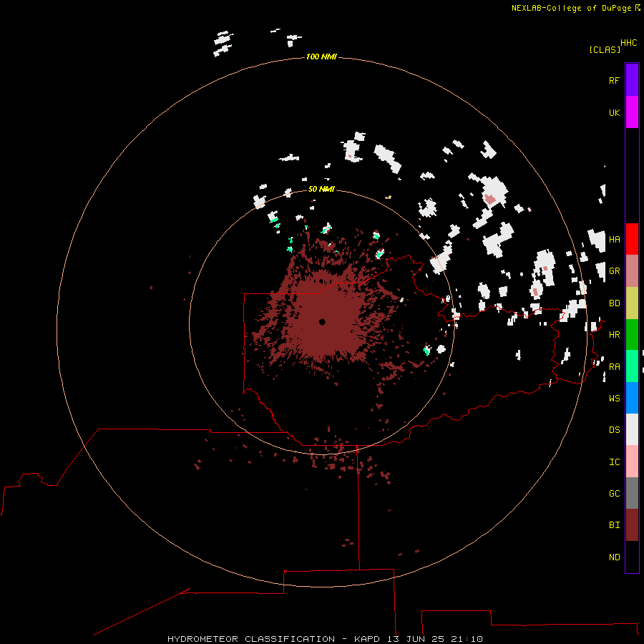
Task: Select the IC light pink legend swatch
Action: [632, 462]
